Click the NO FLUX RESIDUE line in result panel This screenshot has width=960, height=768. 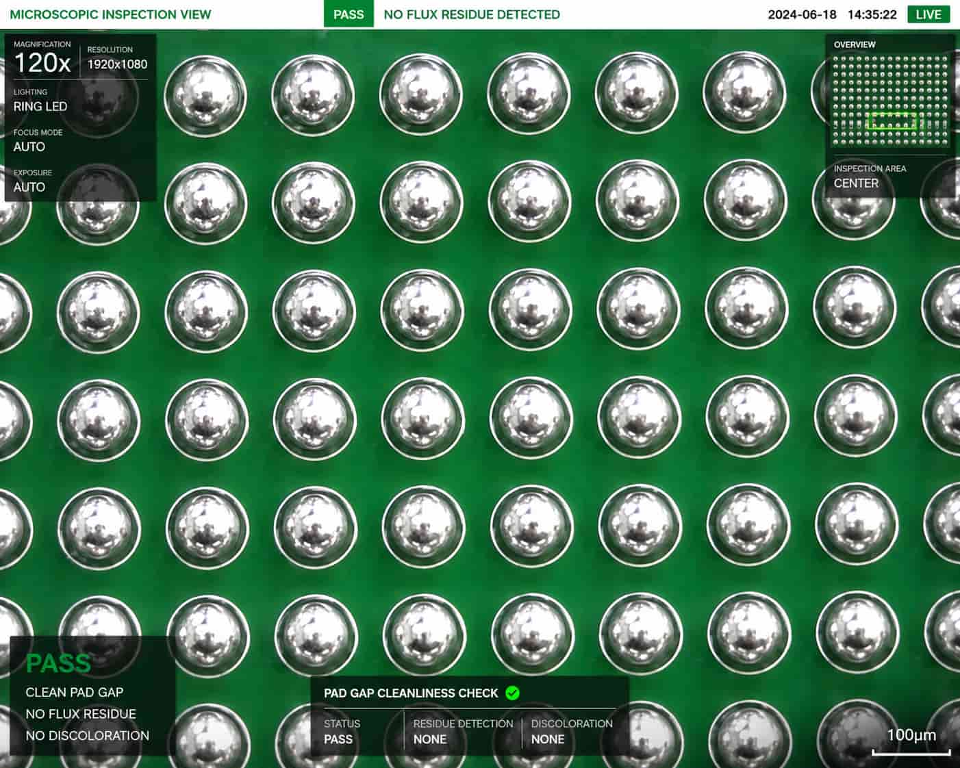(x=81, y=714)
